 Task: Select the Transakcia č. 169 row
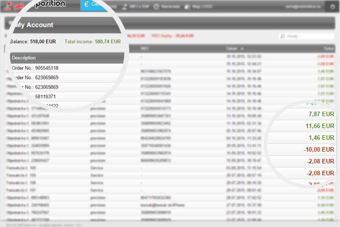170,168
